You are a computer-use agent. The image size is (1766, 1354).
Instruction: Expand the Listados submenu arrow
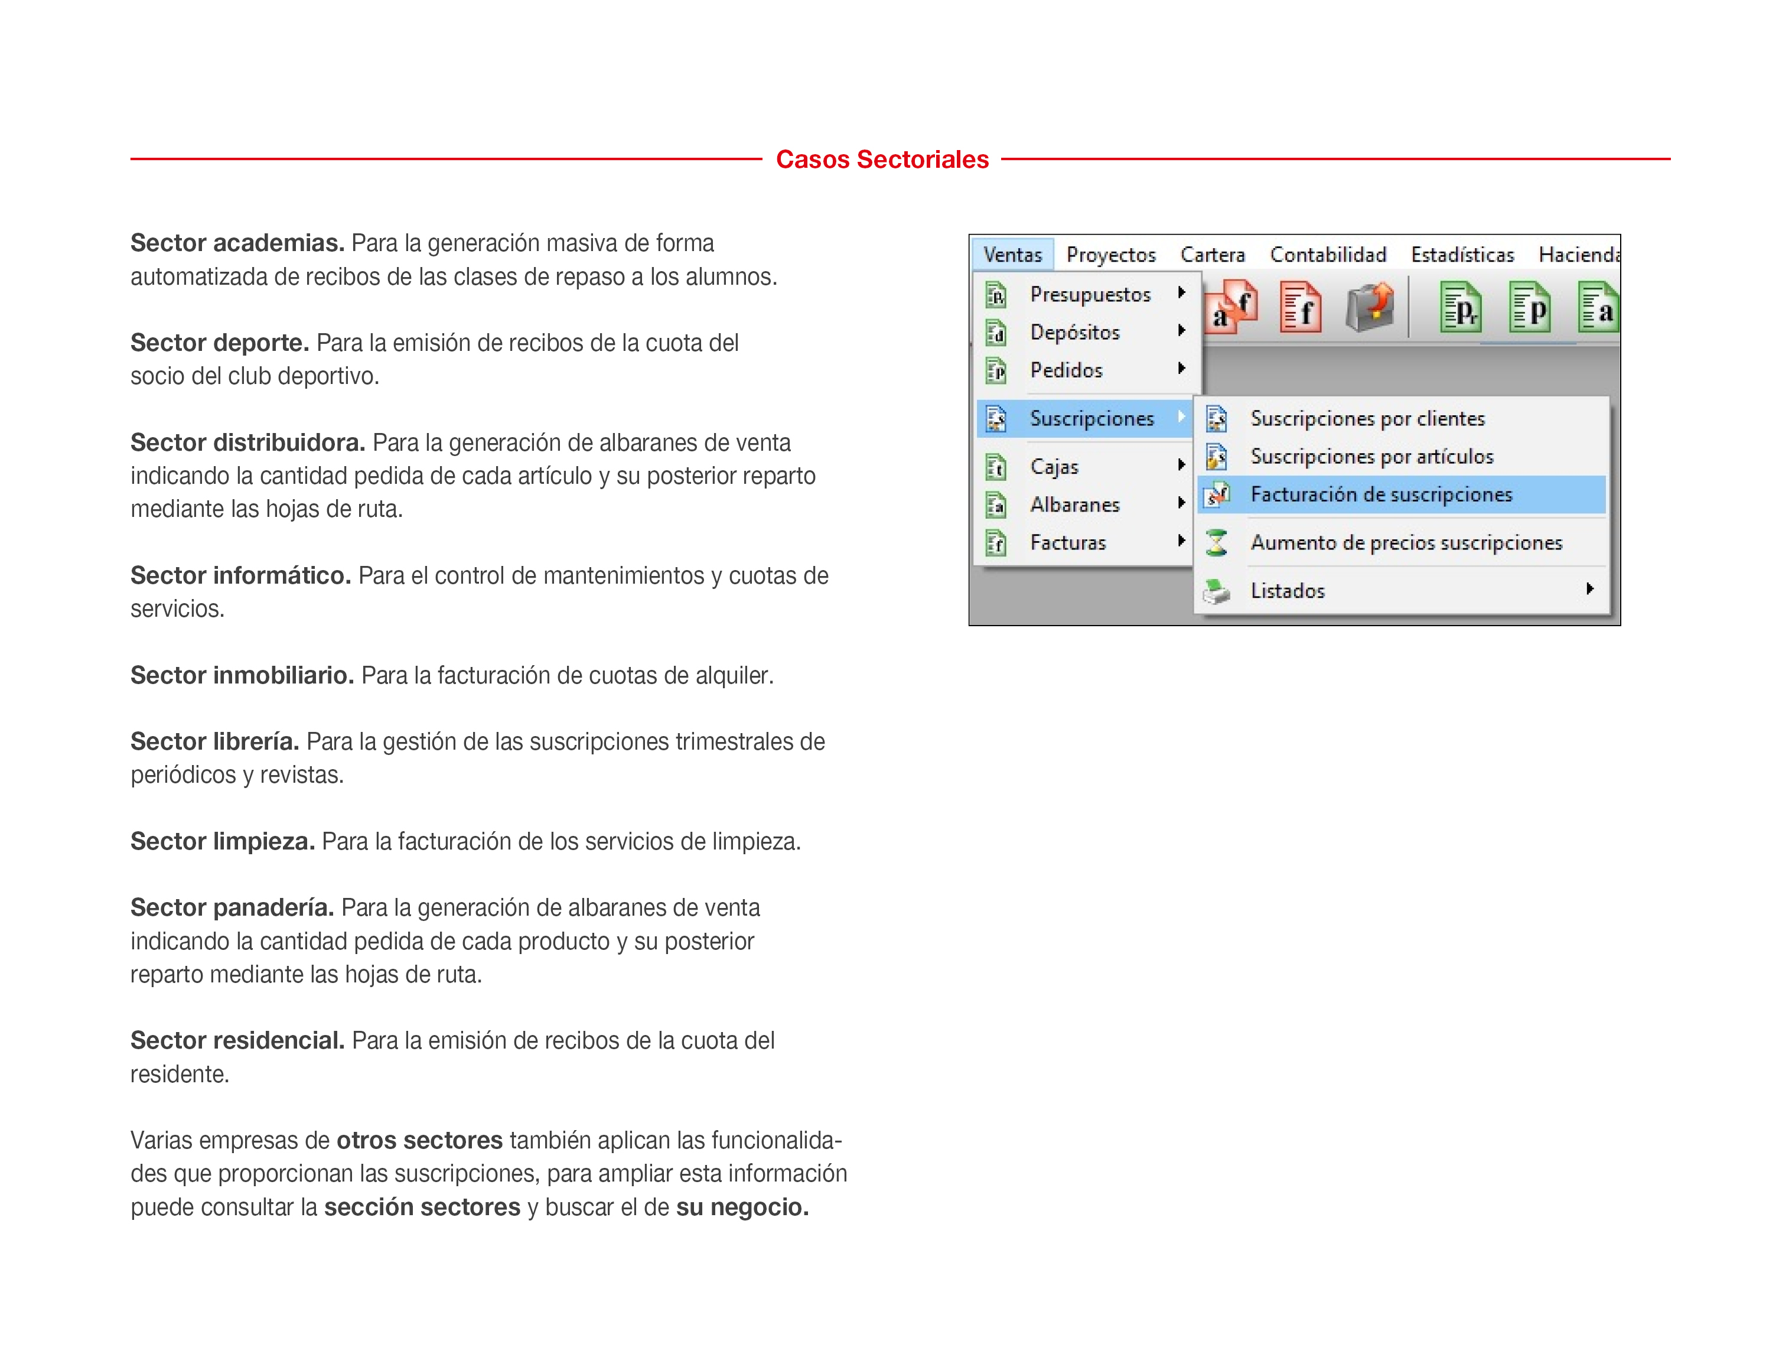point(1589,589)
